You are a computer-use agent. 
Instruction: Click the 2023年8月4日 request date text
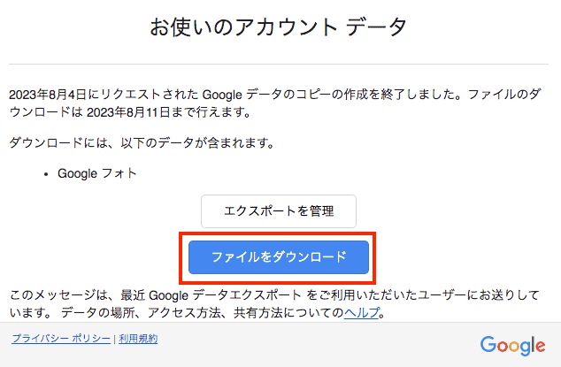click(x=48, y=95)
